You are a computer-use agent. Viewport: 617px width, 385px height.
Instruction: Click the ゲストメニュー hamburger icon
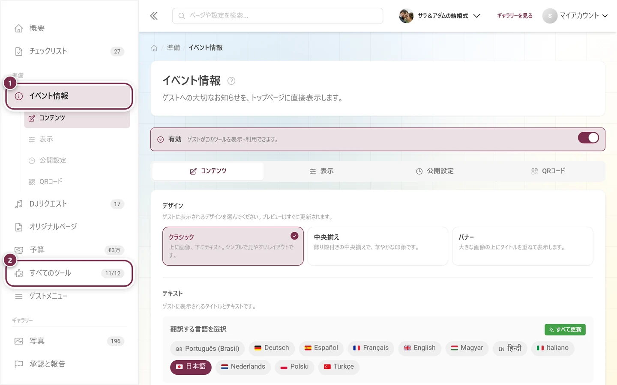(x=19, y=296)
